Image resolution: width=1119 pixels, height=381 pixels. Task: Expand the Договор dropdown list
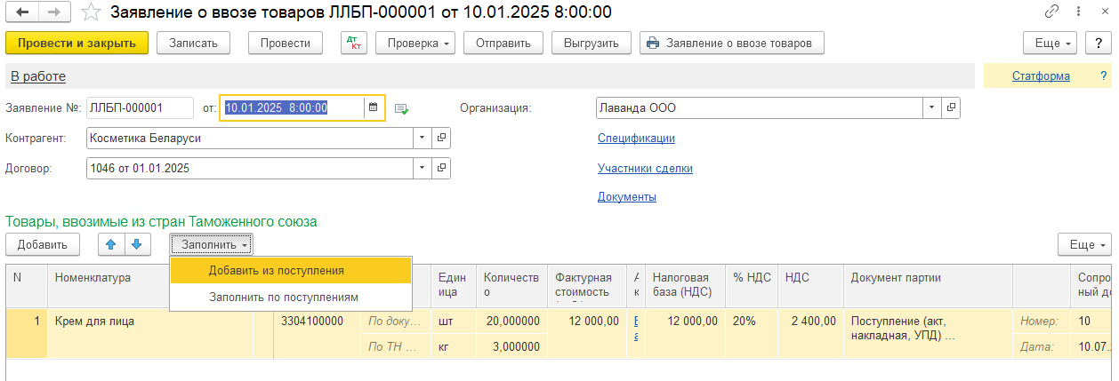tap(422, 168)
